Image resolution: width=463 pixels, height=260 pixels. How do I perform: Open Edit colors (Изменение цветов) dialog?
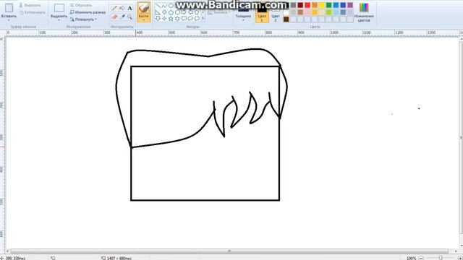tap(364, 12)
